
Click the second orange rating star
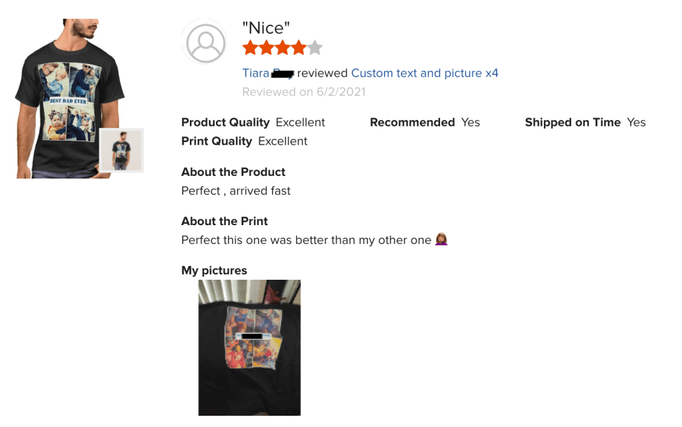click(x=266, y=47)
